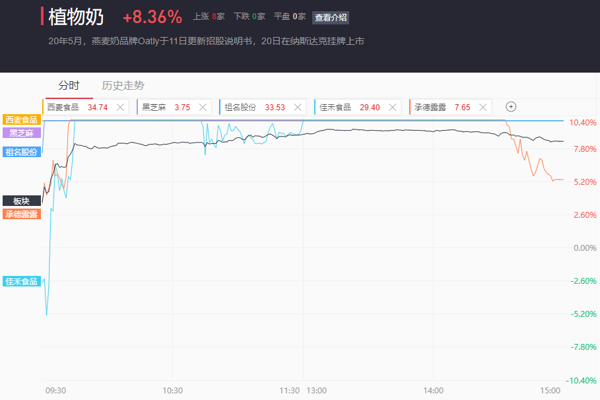
Task: Select the 西麦食品 orange legend label
Action: pyautogui.click(x=21, y=119)
